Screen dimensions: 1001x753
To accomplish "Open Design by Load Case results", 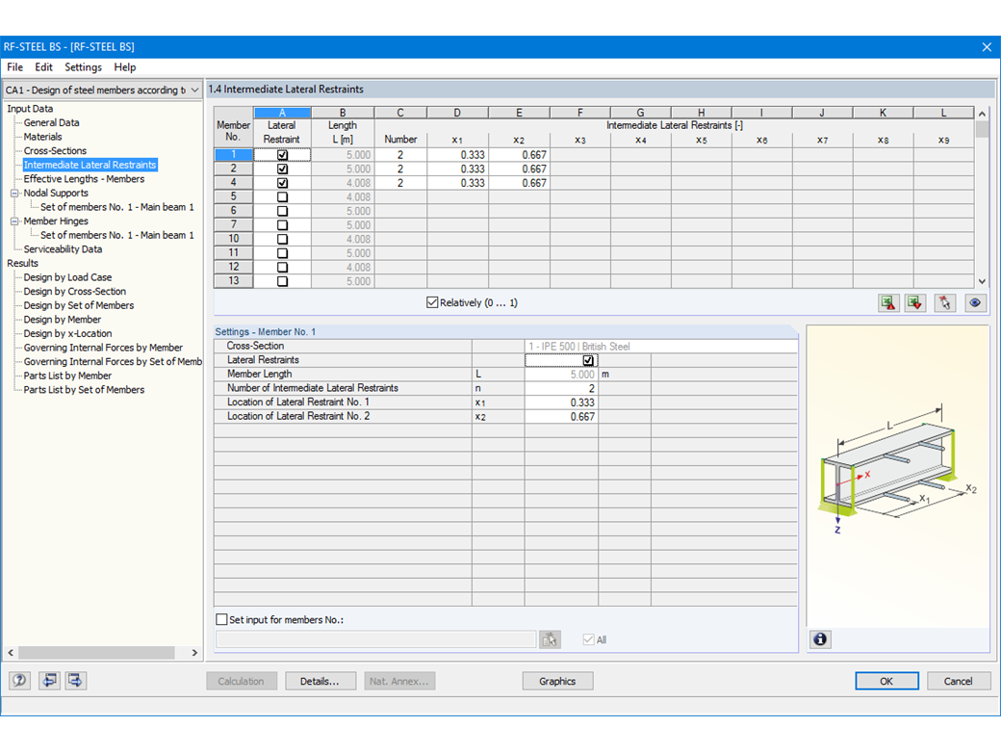I will [x=67, y=277].
